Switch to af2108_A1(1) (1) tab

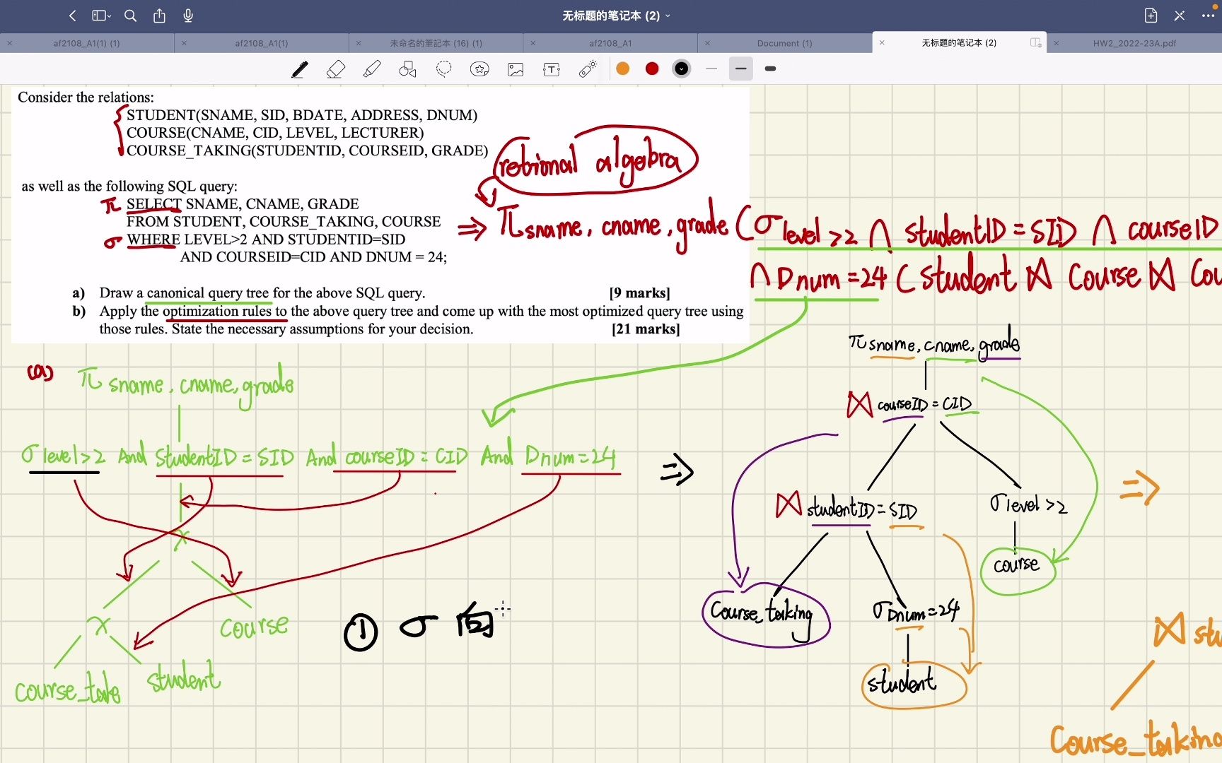86,43
